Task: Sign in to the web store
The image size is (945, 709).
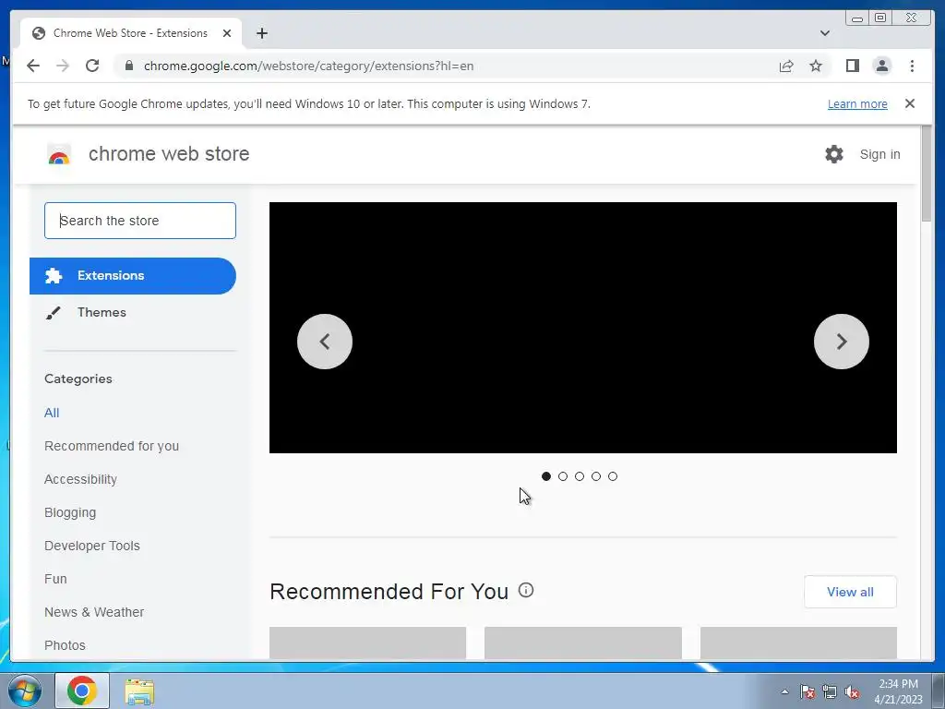Action: [879, 154]
